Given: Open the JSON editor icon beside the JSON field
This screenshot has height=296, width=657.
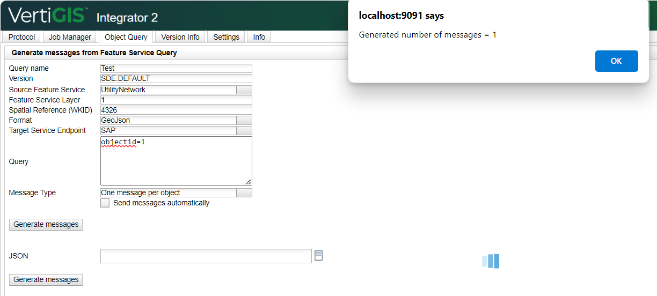Looking at the screenshot, I should [x=319, y=255].
